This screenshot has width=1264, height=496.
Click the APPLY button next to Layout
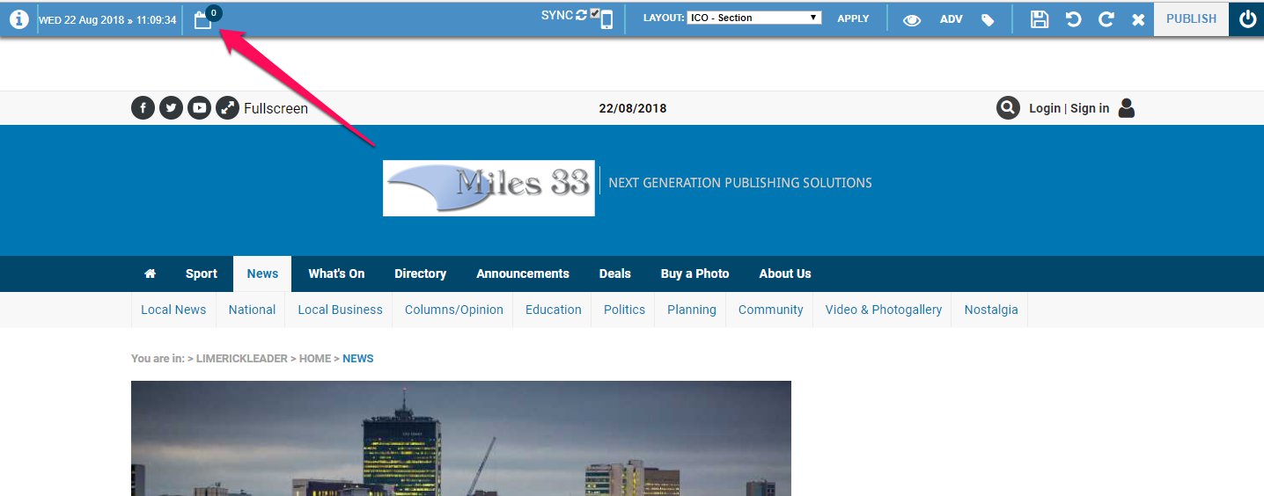coord(853,18)
